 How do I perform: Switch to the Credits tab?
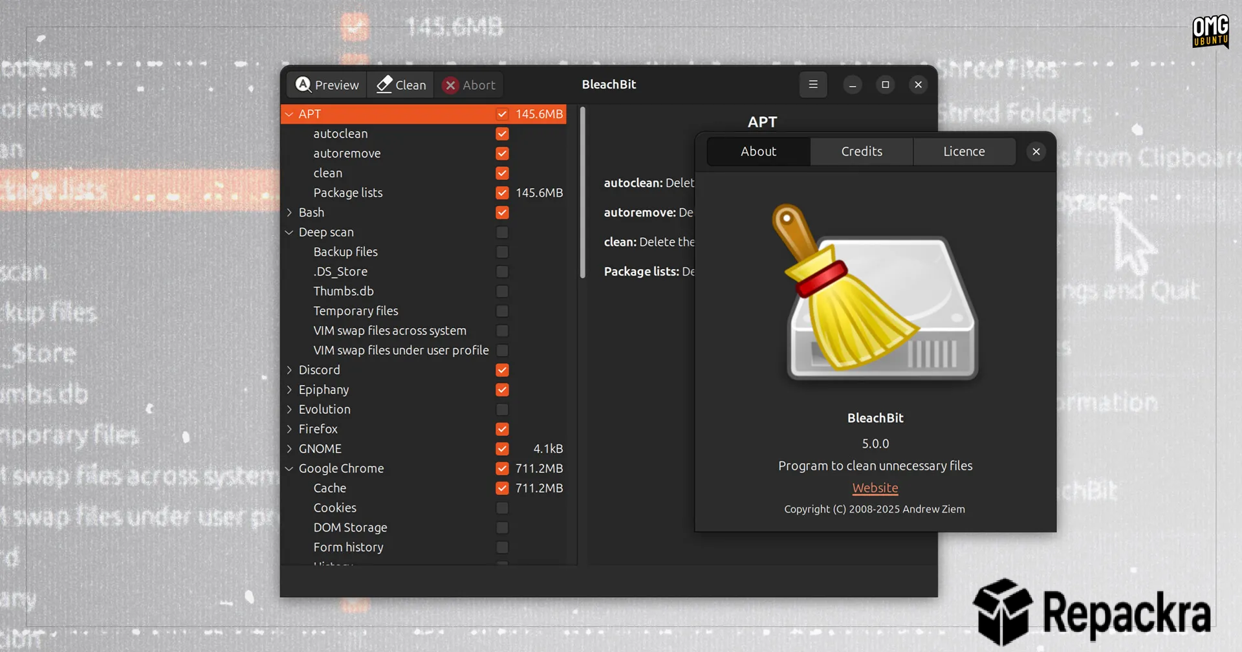[862, 151]
